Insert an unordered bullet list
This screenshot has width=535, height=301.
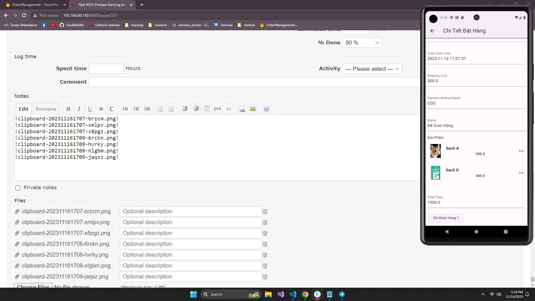tap(160, 109)
